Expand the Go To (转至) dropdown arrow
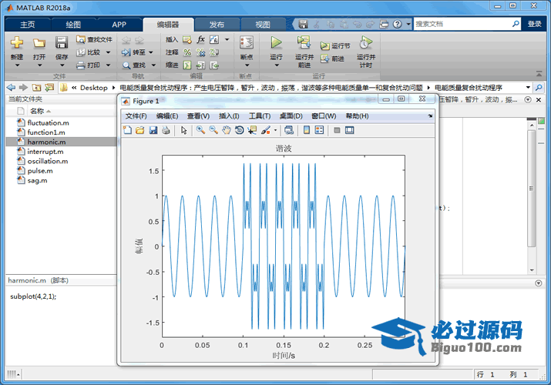Viewport: 551px width, 385px height. click(151, 52)
